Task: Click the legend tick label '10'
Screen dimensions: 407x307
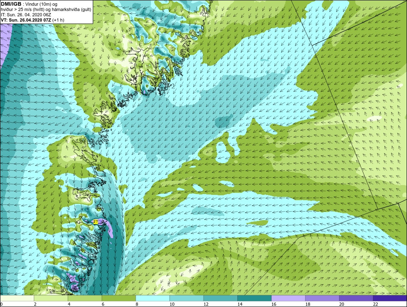Action: tap(172, 304)
